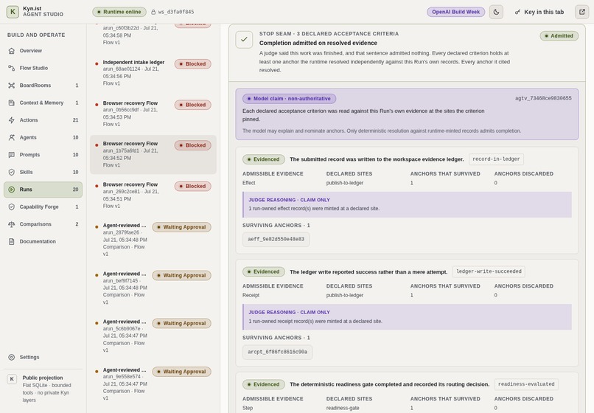Click the Context & Memory icon

pos(12,103)
